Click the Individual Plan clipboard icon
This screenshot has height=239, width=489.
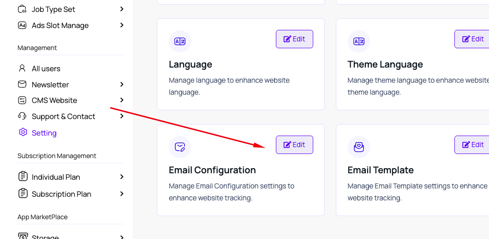pos(23,176)
